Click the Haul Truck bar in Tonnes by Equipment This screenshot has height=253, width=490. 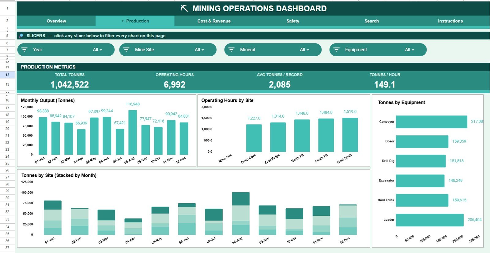(422, 200)
